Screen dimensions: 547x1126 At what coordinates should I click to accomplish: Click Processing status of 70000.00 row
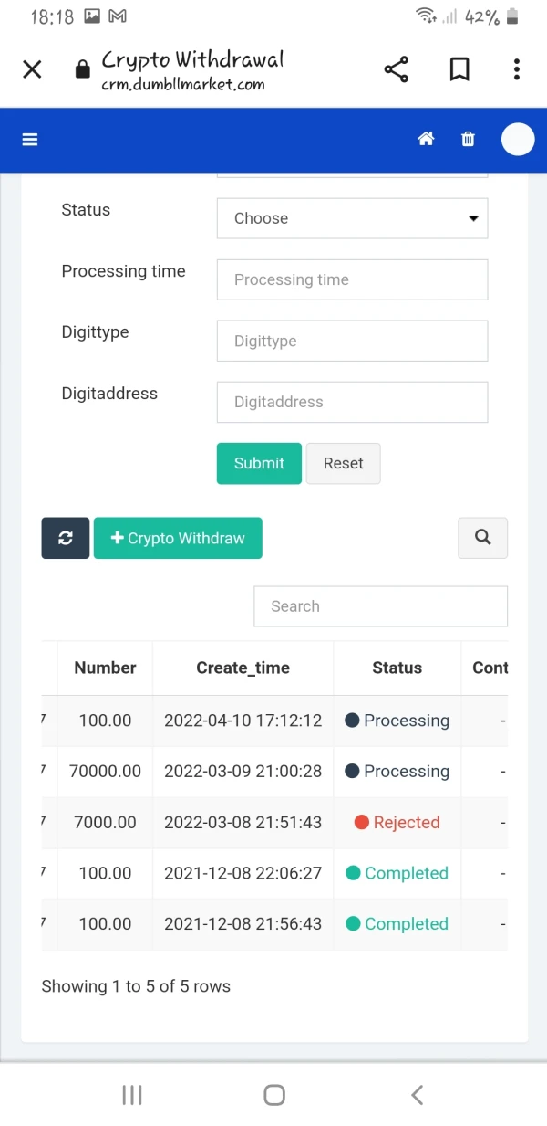397,772
